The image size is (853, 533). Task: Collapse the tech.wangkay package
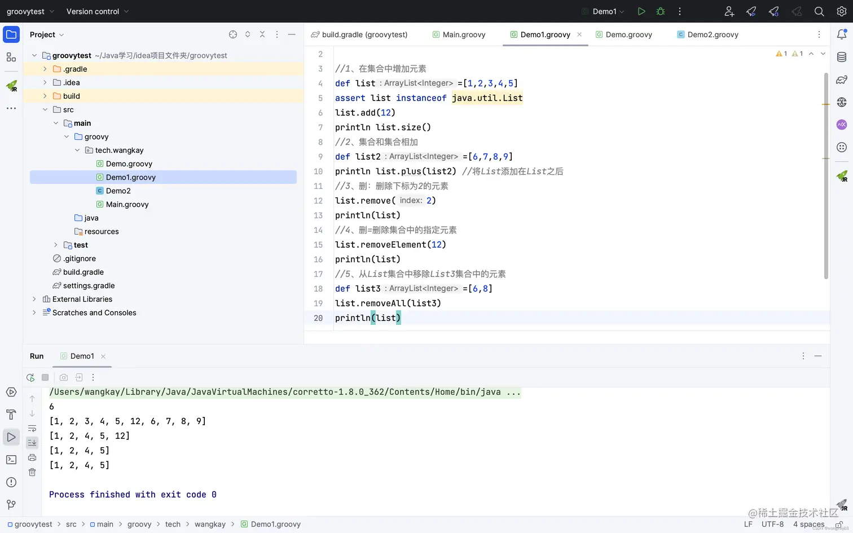point(77,150)
